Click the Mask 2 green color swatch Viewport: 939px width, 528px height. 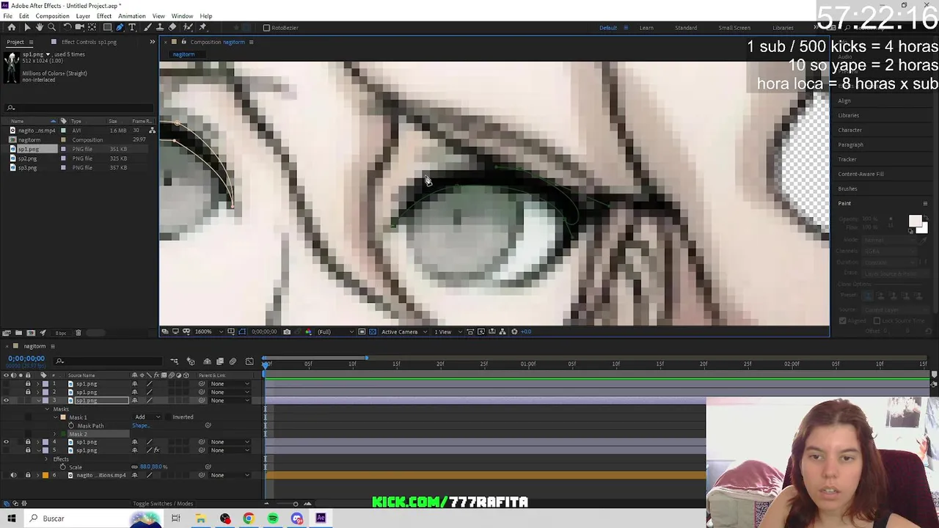[x=63, y=434]
